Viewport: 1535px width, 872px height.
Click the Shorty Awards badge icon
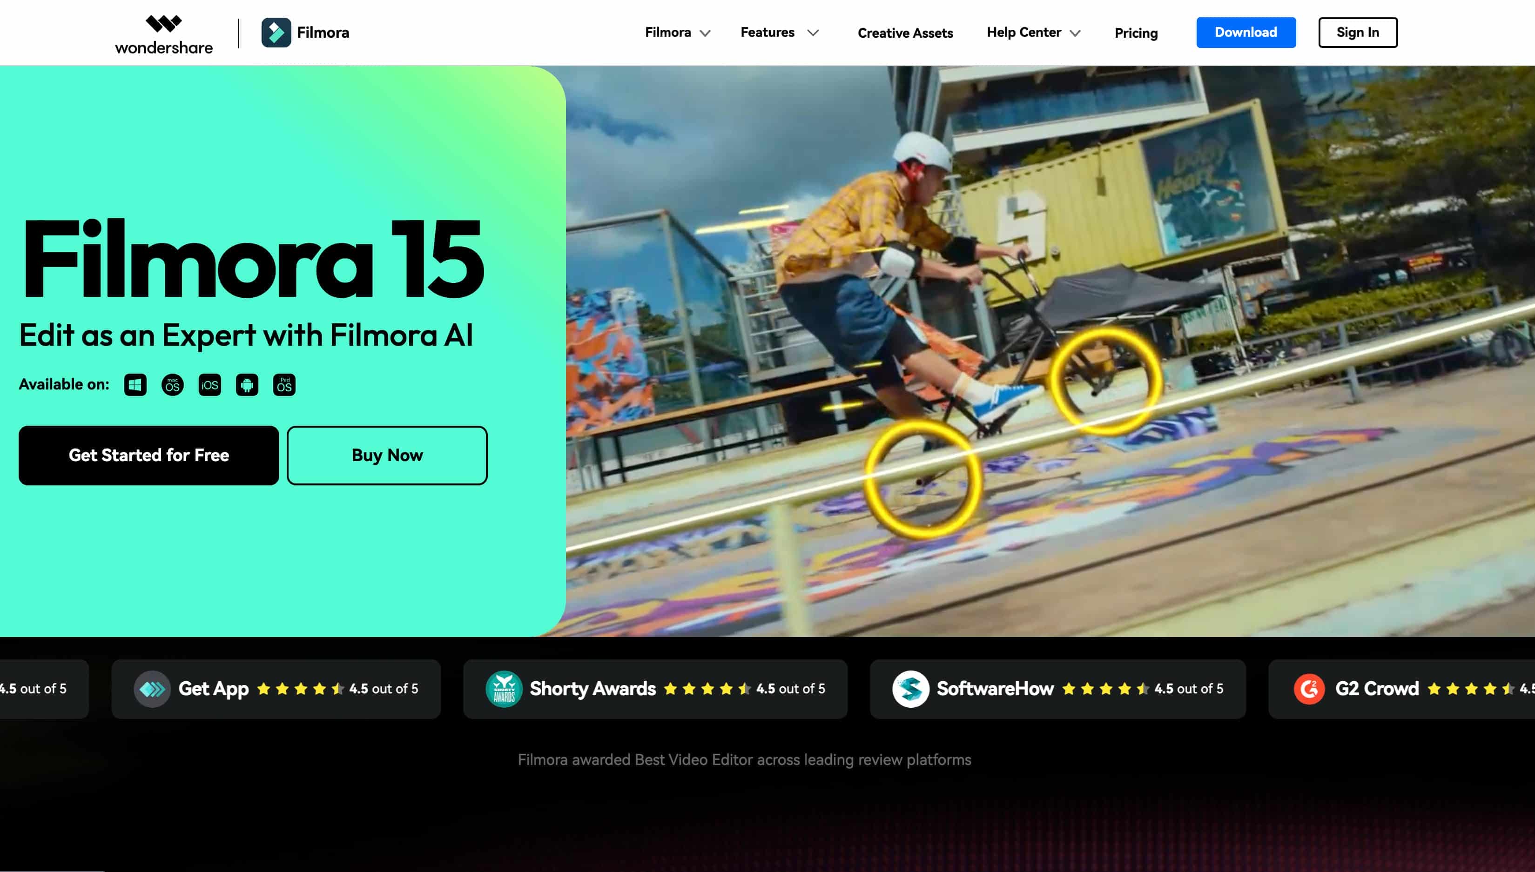pos(504,689)
